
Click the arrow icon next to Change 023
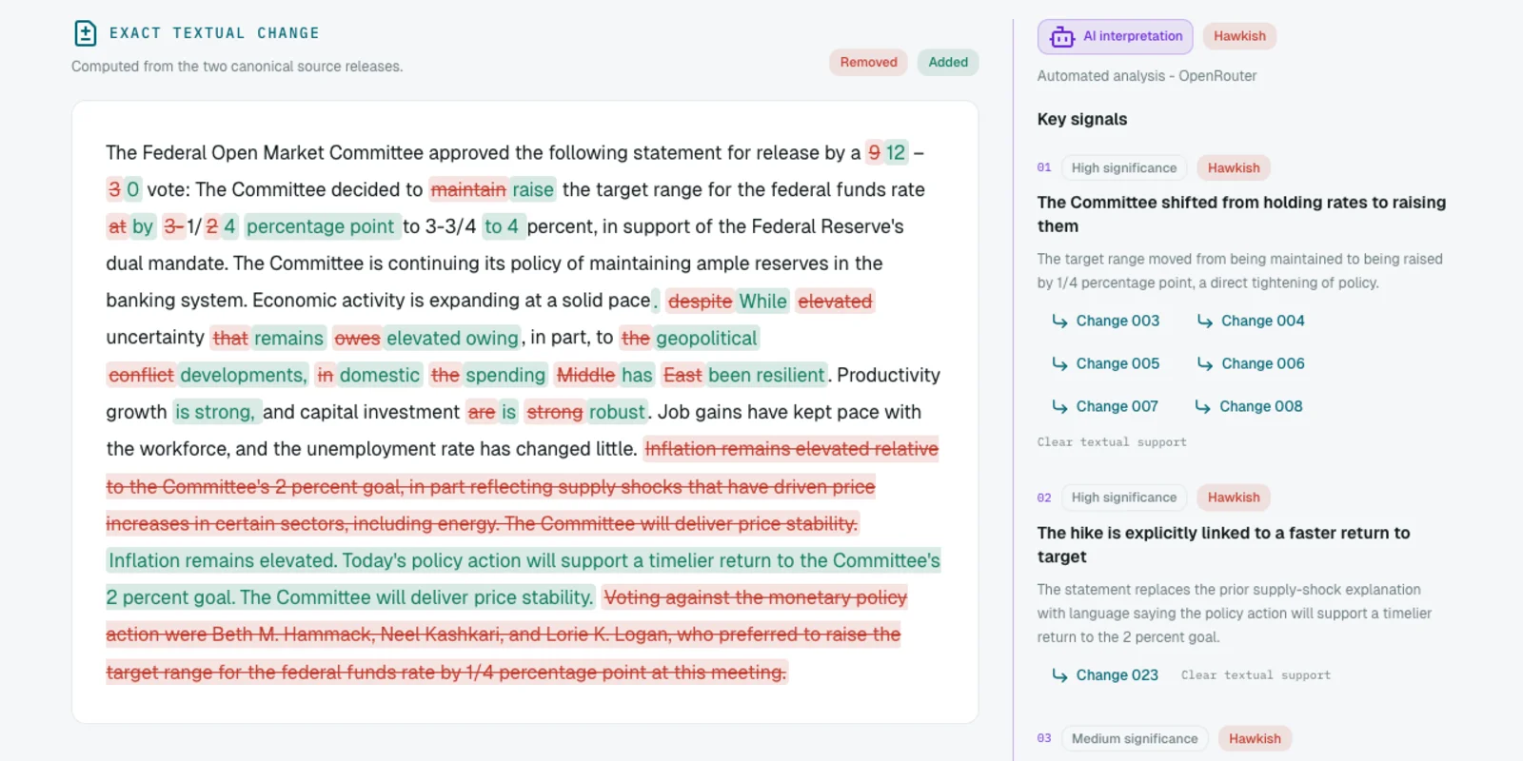1059,675
